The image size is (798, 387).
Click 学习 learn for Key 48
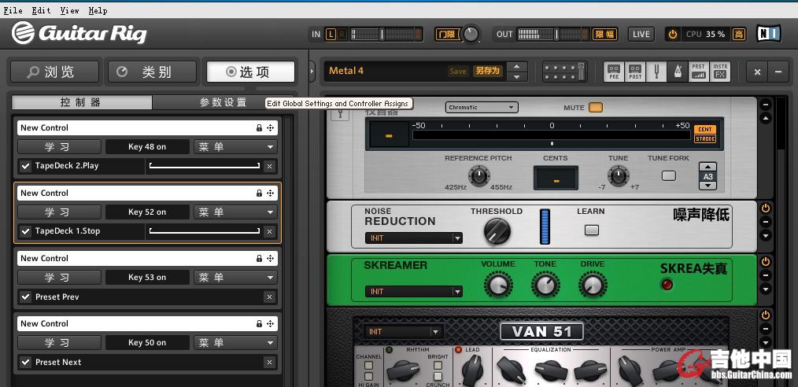60,147
